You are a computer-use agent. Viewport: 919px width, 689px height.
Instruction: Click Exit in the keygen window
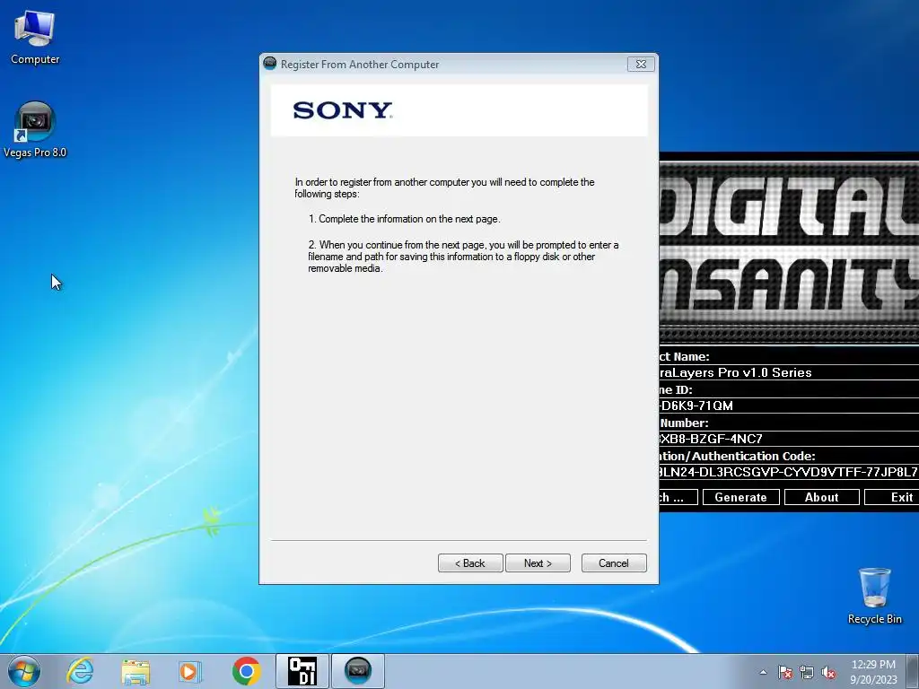891,497
